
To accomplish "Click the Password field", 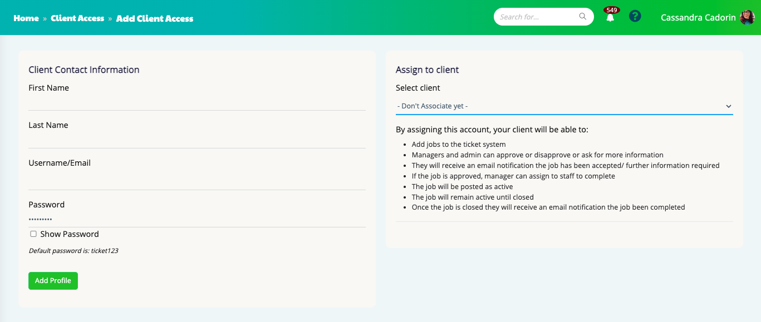I will click(x=197, y=219).
